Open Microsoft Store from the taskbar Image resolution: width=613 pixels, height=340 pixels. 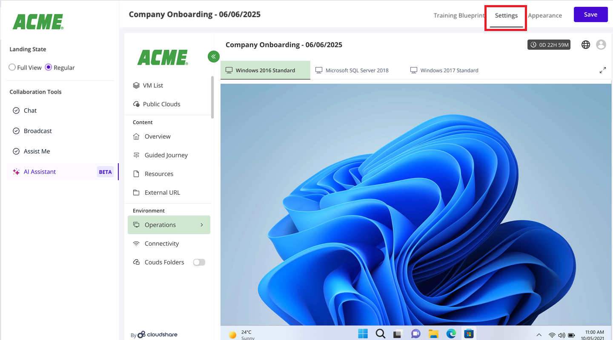[x=469, y=334]
